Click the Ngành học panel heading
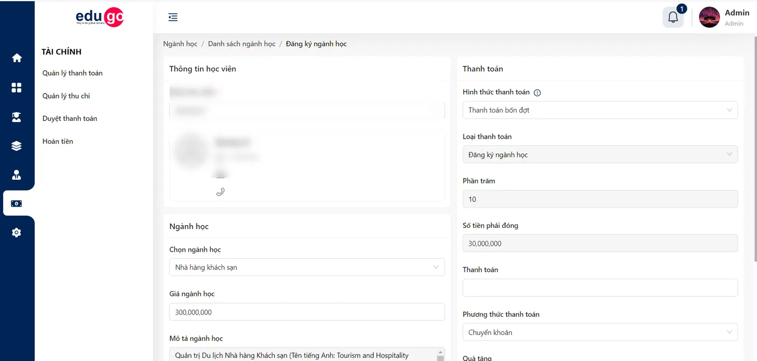The height and width of the screenshot is (361, 757). pos(189,226)
